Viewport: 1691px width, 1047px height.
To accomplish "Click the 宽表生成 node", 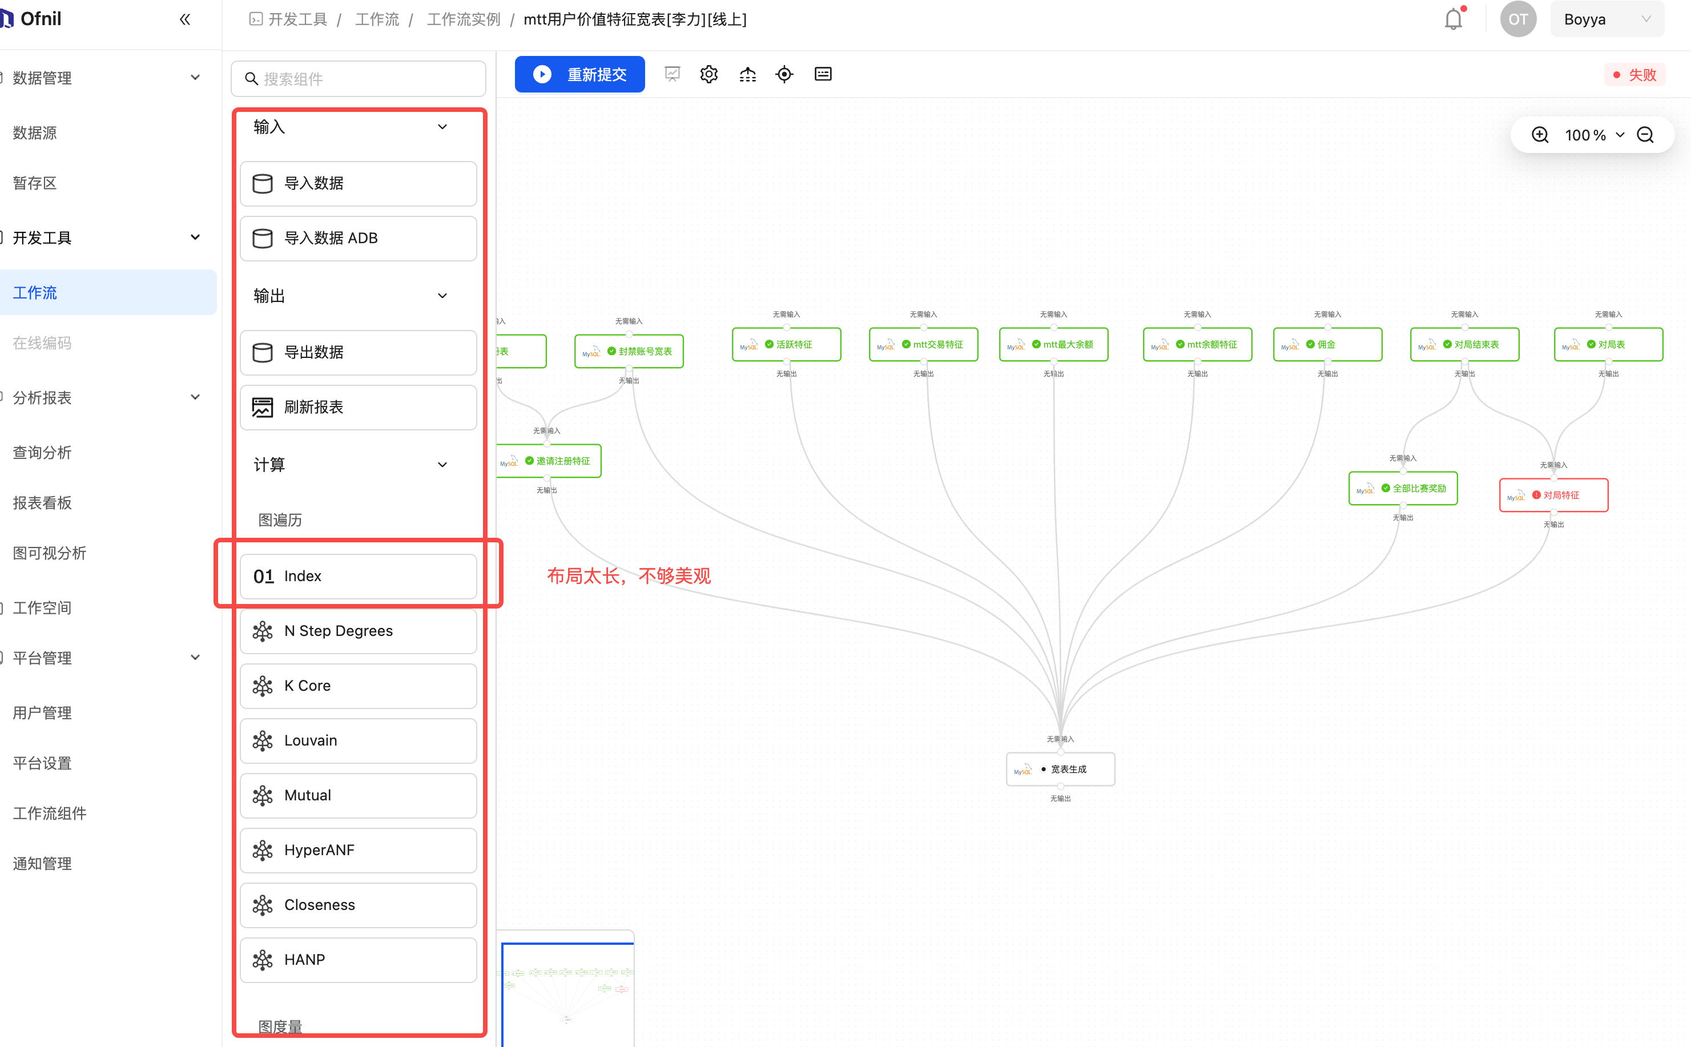I will tap(1060, 770).
